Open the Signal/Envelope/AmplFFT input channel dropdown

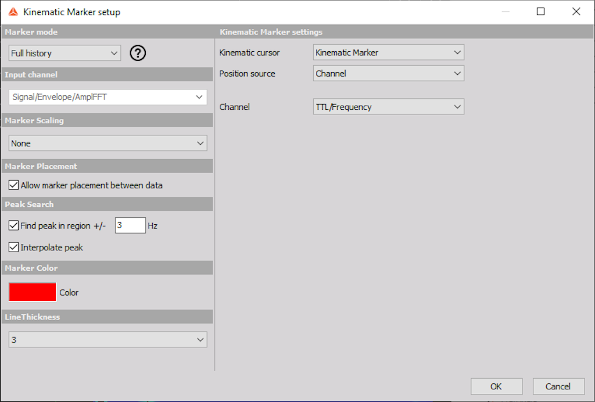[107, 97]
